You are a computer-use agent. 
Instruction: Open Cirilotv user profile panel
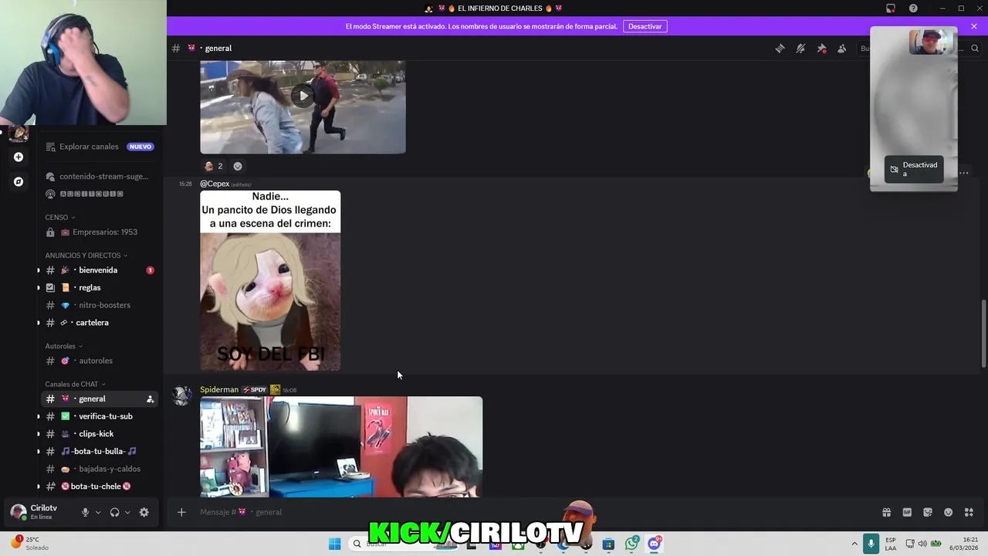click(x=43, y=512)
